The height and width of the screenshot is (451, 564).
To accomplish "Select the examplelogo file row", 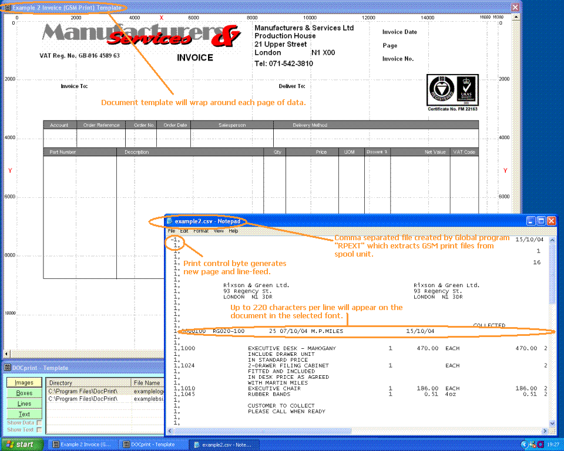I will [x=105, y=391].
